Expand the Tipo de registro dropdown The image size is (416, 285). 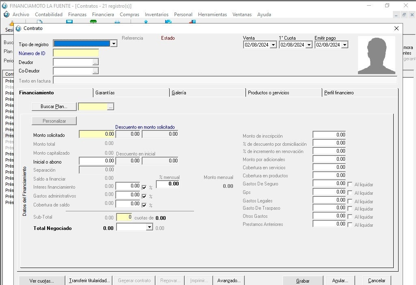pos(114,44)
